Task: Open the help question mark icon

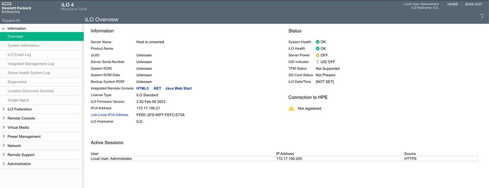Action: pyautogui.click(x=482, y=18)
